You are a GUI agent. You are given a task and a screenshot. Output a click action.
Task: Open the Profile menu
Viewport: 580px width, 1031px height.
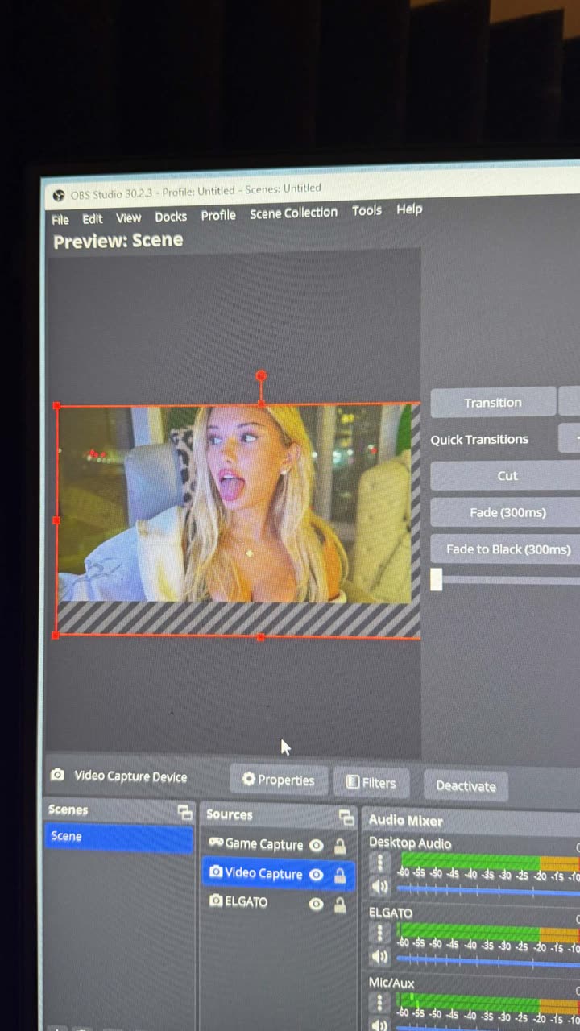(x=218, y=215)
